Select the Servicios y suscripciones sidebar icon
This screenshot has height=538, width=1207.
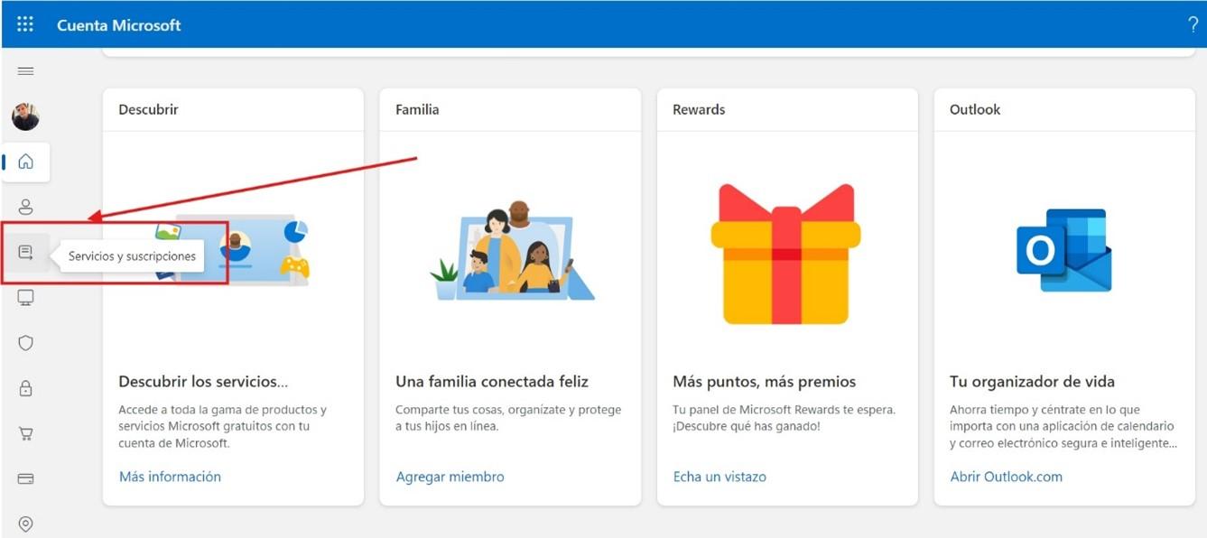coord(26,253)
